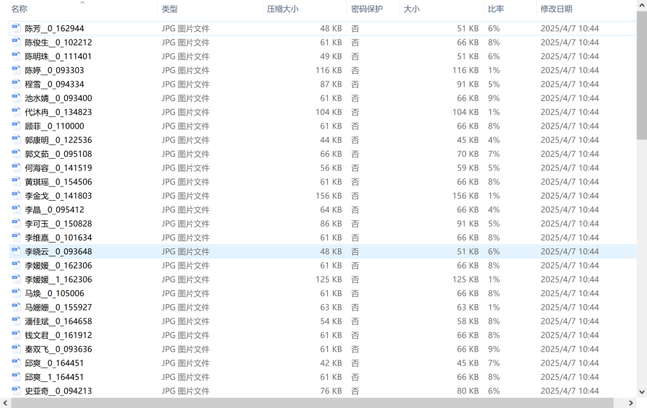Select the file name 李晓云_0_093648
The width and height of the screenshot is (647, 408).
point(58,252)
